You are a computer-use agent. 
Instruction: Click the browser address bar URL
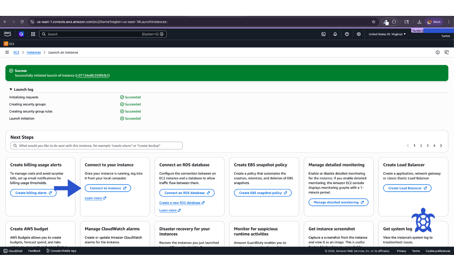coord(102,22)
